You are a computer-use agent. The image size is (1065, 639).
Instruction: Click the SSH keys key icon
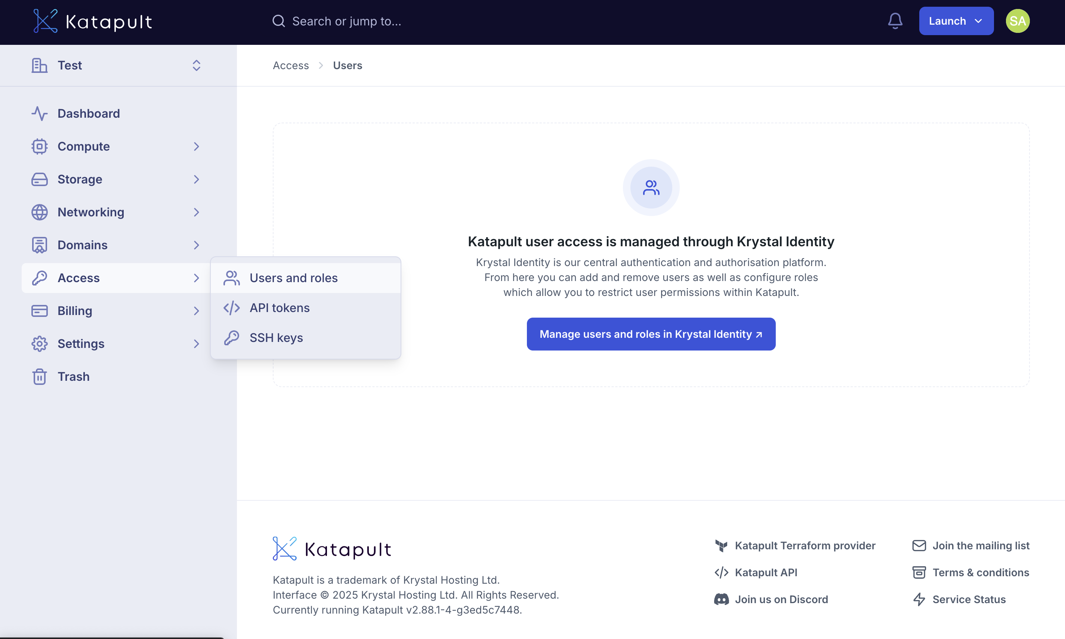click(x=232, y=338)
